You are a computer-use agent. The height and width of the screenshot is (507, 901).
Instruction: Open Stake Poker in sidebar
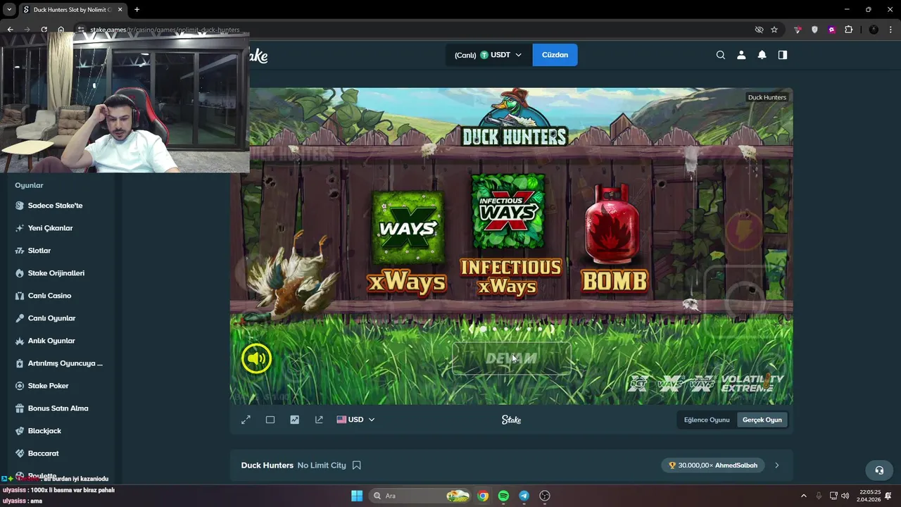pyautogui.click(x=48, y=386)
